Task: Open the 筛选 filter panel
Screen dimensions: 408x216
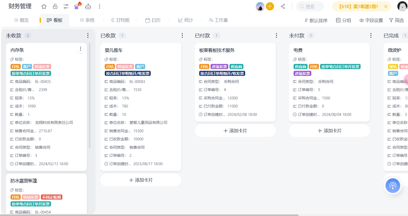Action: coord(396,20)
